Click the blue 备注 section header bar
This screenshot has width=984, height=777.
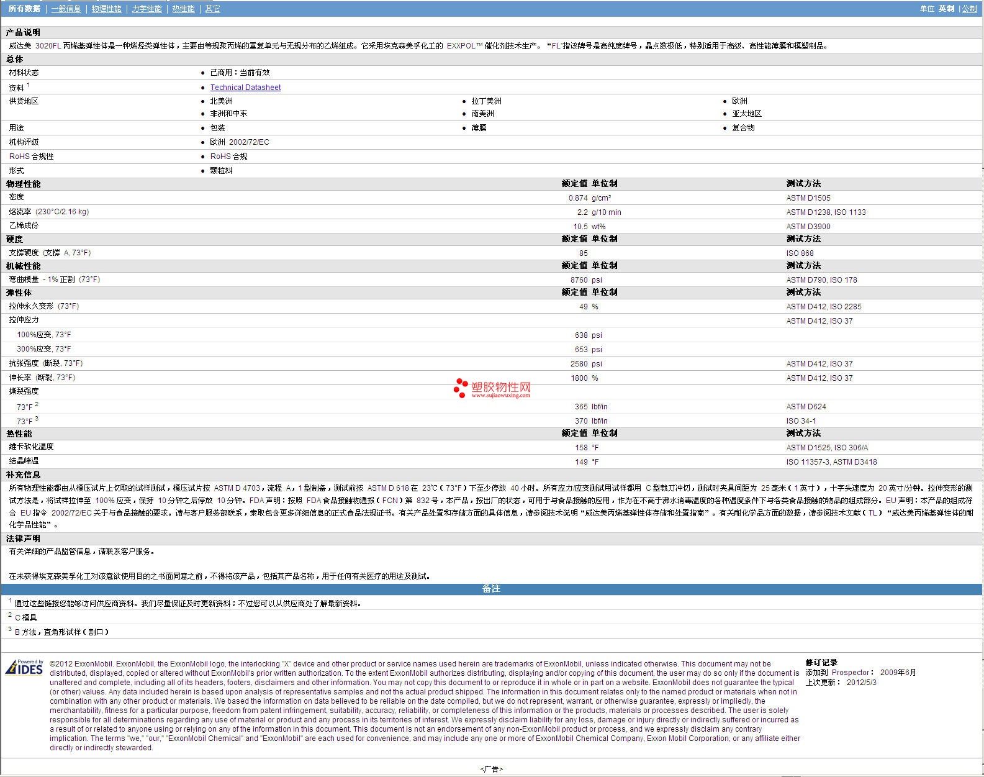coord(491,589)
